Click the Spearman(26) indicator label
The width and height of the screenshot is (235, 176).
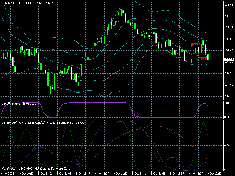tap(42, 123)
